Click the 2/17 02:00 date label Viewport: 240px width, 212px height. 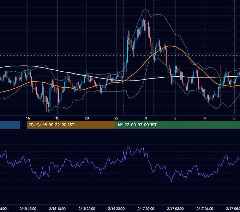[x=175, y=208]
